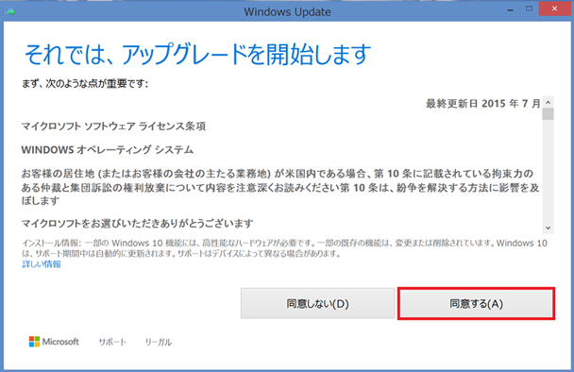Click the 同意しない(D) decline button

pyautogui.click(x=317, y=303)
